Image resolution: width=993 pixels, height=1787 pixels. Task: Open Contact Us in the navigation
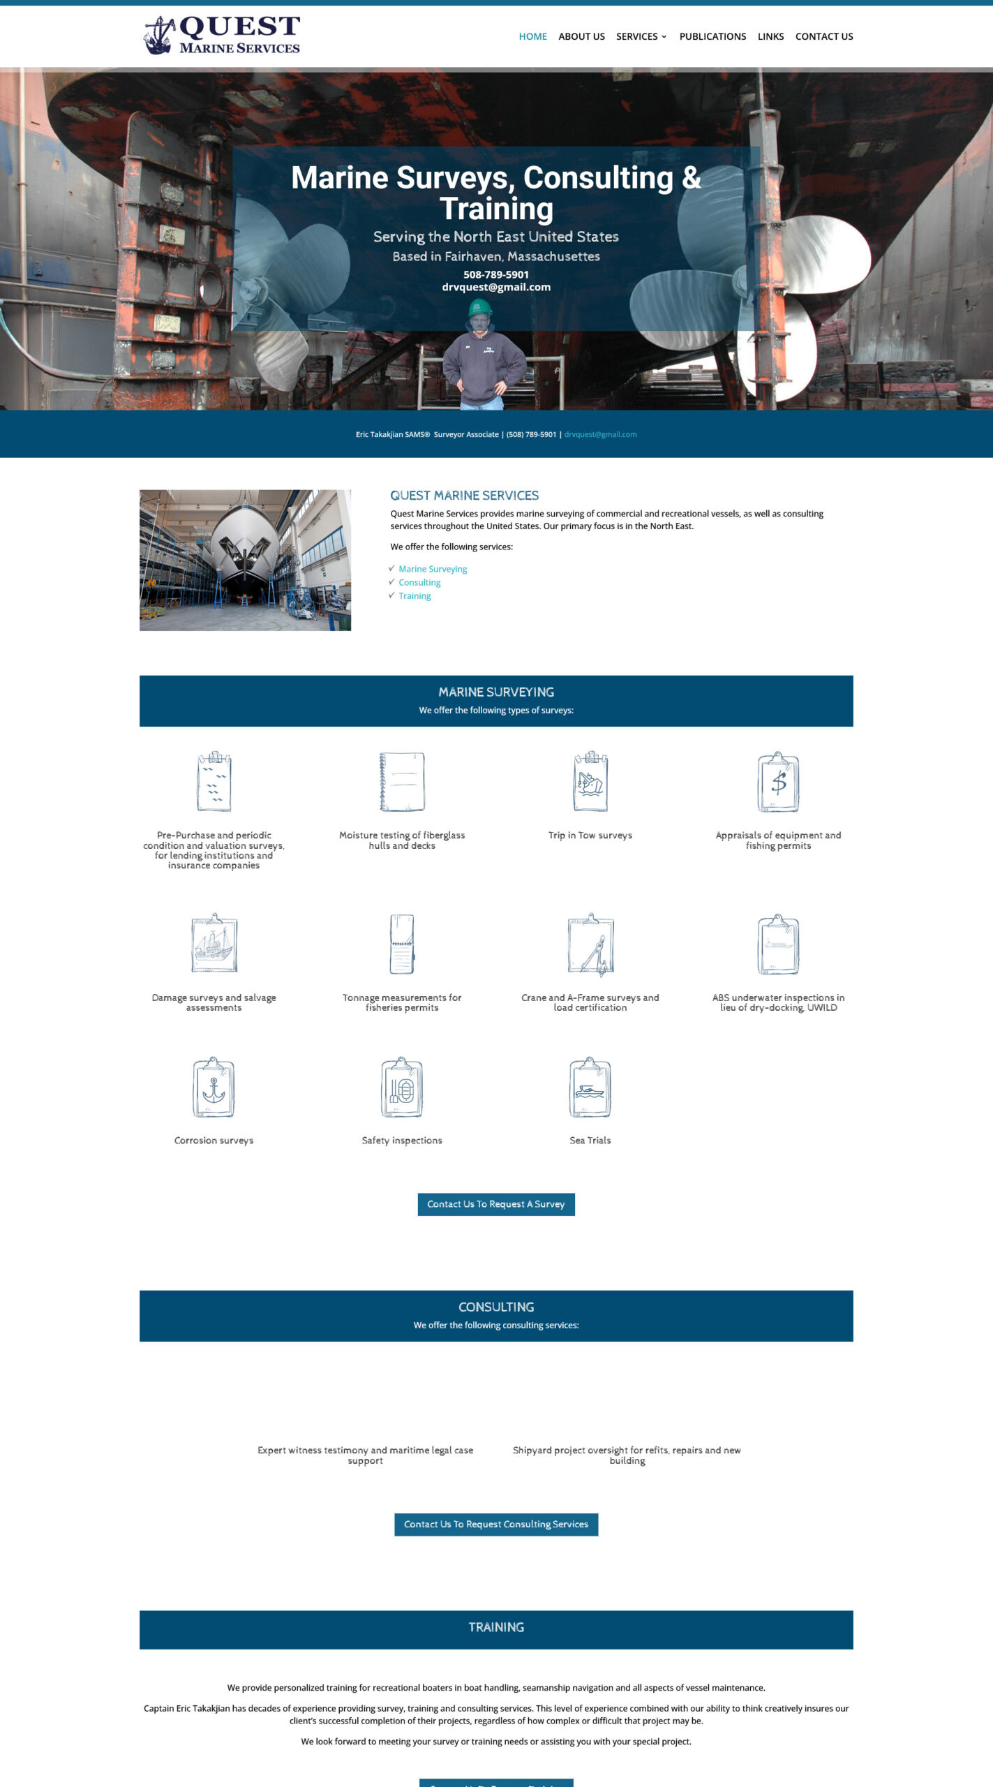[823, 36]
